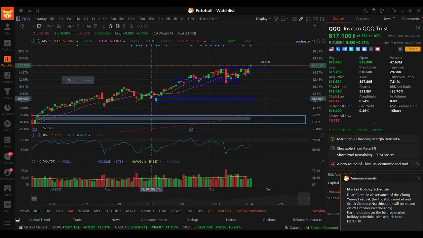Expand the MA indicator dropdown arrow
The image size is (423, 238).
(50, 41)
